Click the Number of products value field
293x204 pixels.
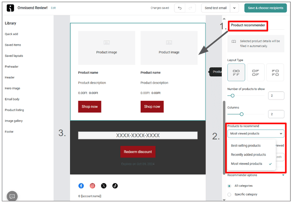[276, 95]
